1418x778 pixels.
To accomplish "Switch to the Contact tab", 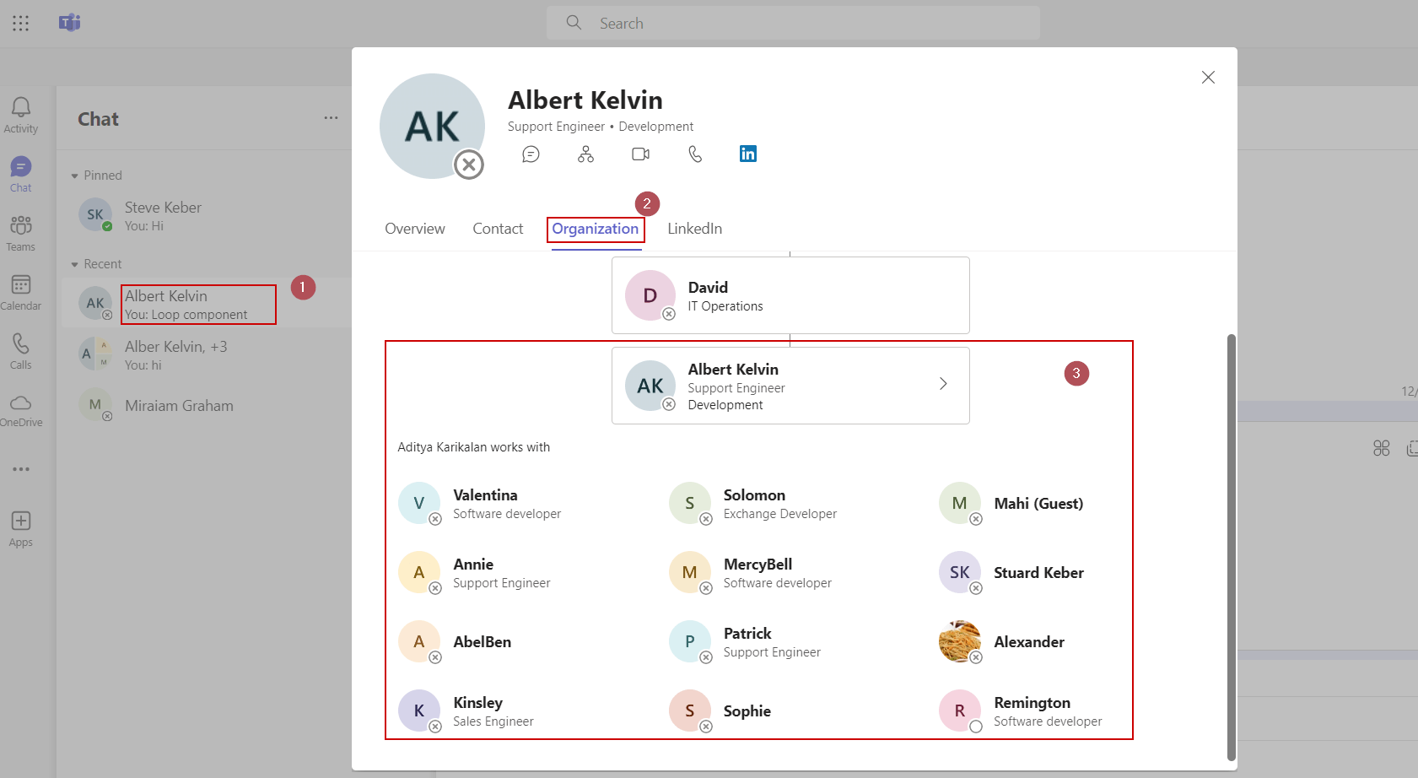I will click(498, 229).
